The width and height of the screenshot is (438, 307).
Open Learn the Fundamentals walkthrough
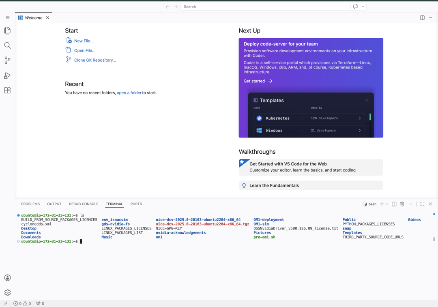[x=311, y=185]
